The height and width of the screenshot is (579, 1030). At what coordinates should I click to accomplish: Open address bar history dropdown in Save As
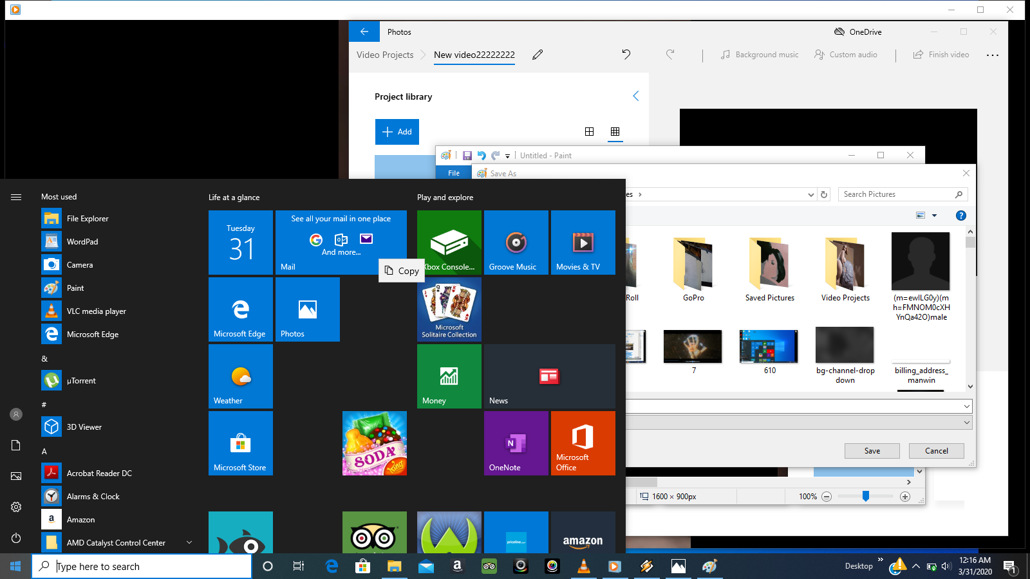[x=811, y=194]
